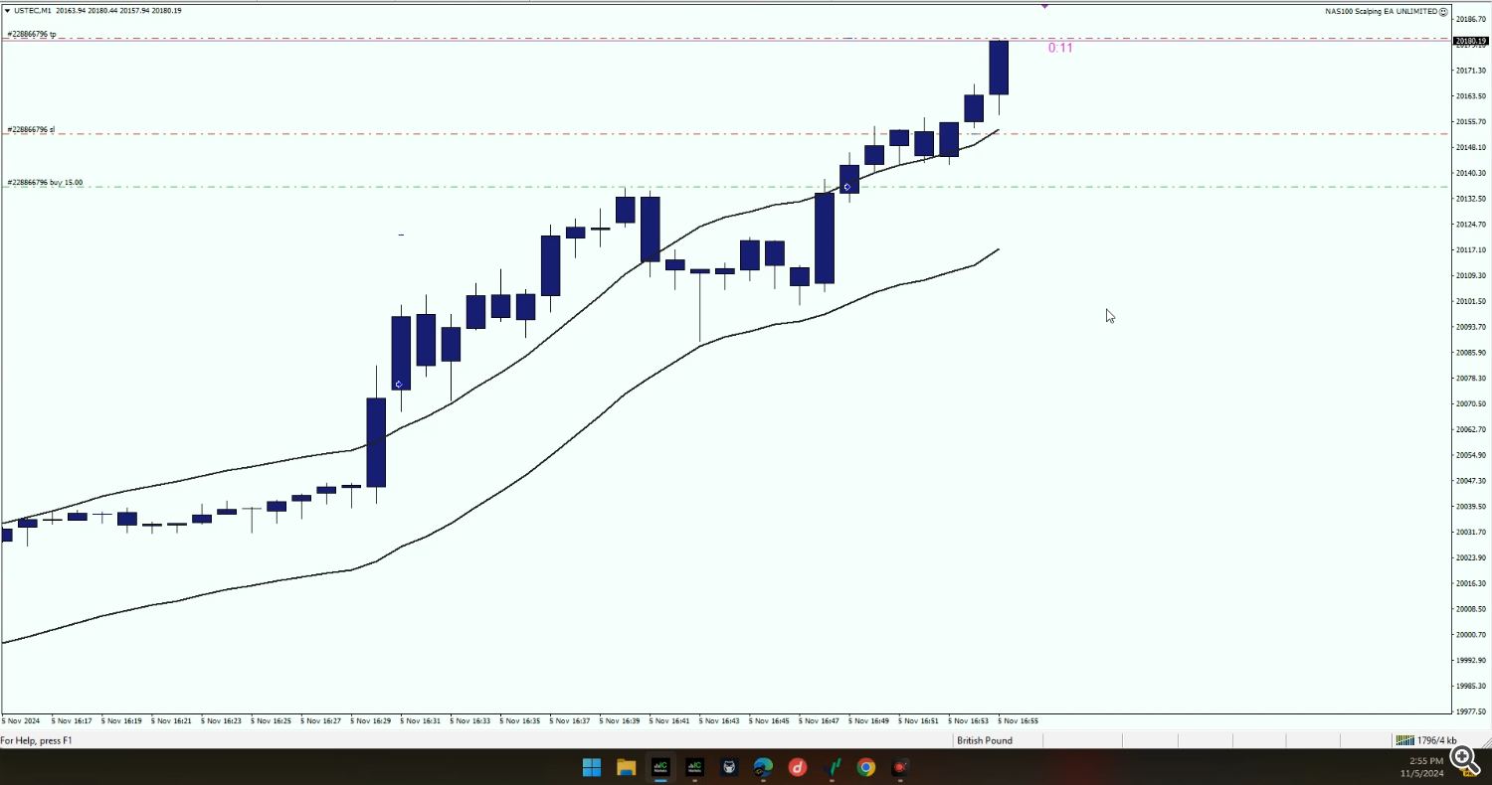Open File Explorer from the taskbar

(626, 767)
